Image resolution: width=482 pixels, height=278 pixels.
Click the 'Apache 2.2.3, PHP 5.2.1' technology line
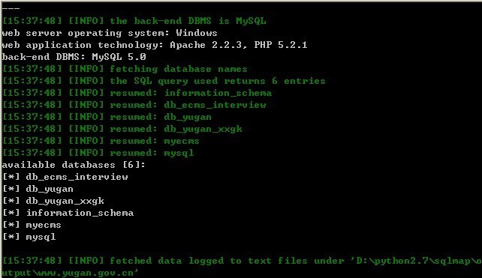coord(155,45)
